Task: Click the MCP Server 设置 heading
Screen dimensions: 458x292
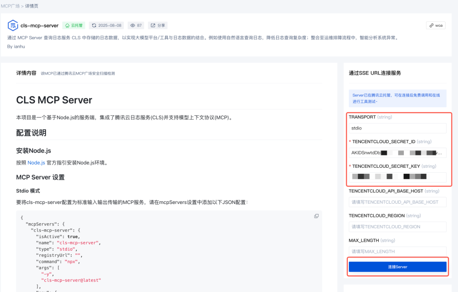Action: click(x=41, y=177)
